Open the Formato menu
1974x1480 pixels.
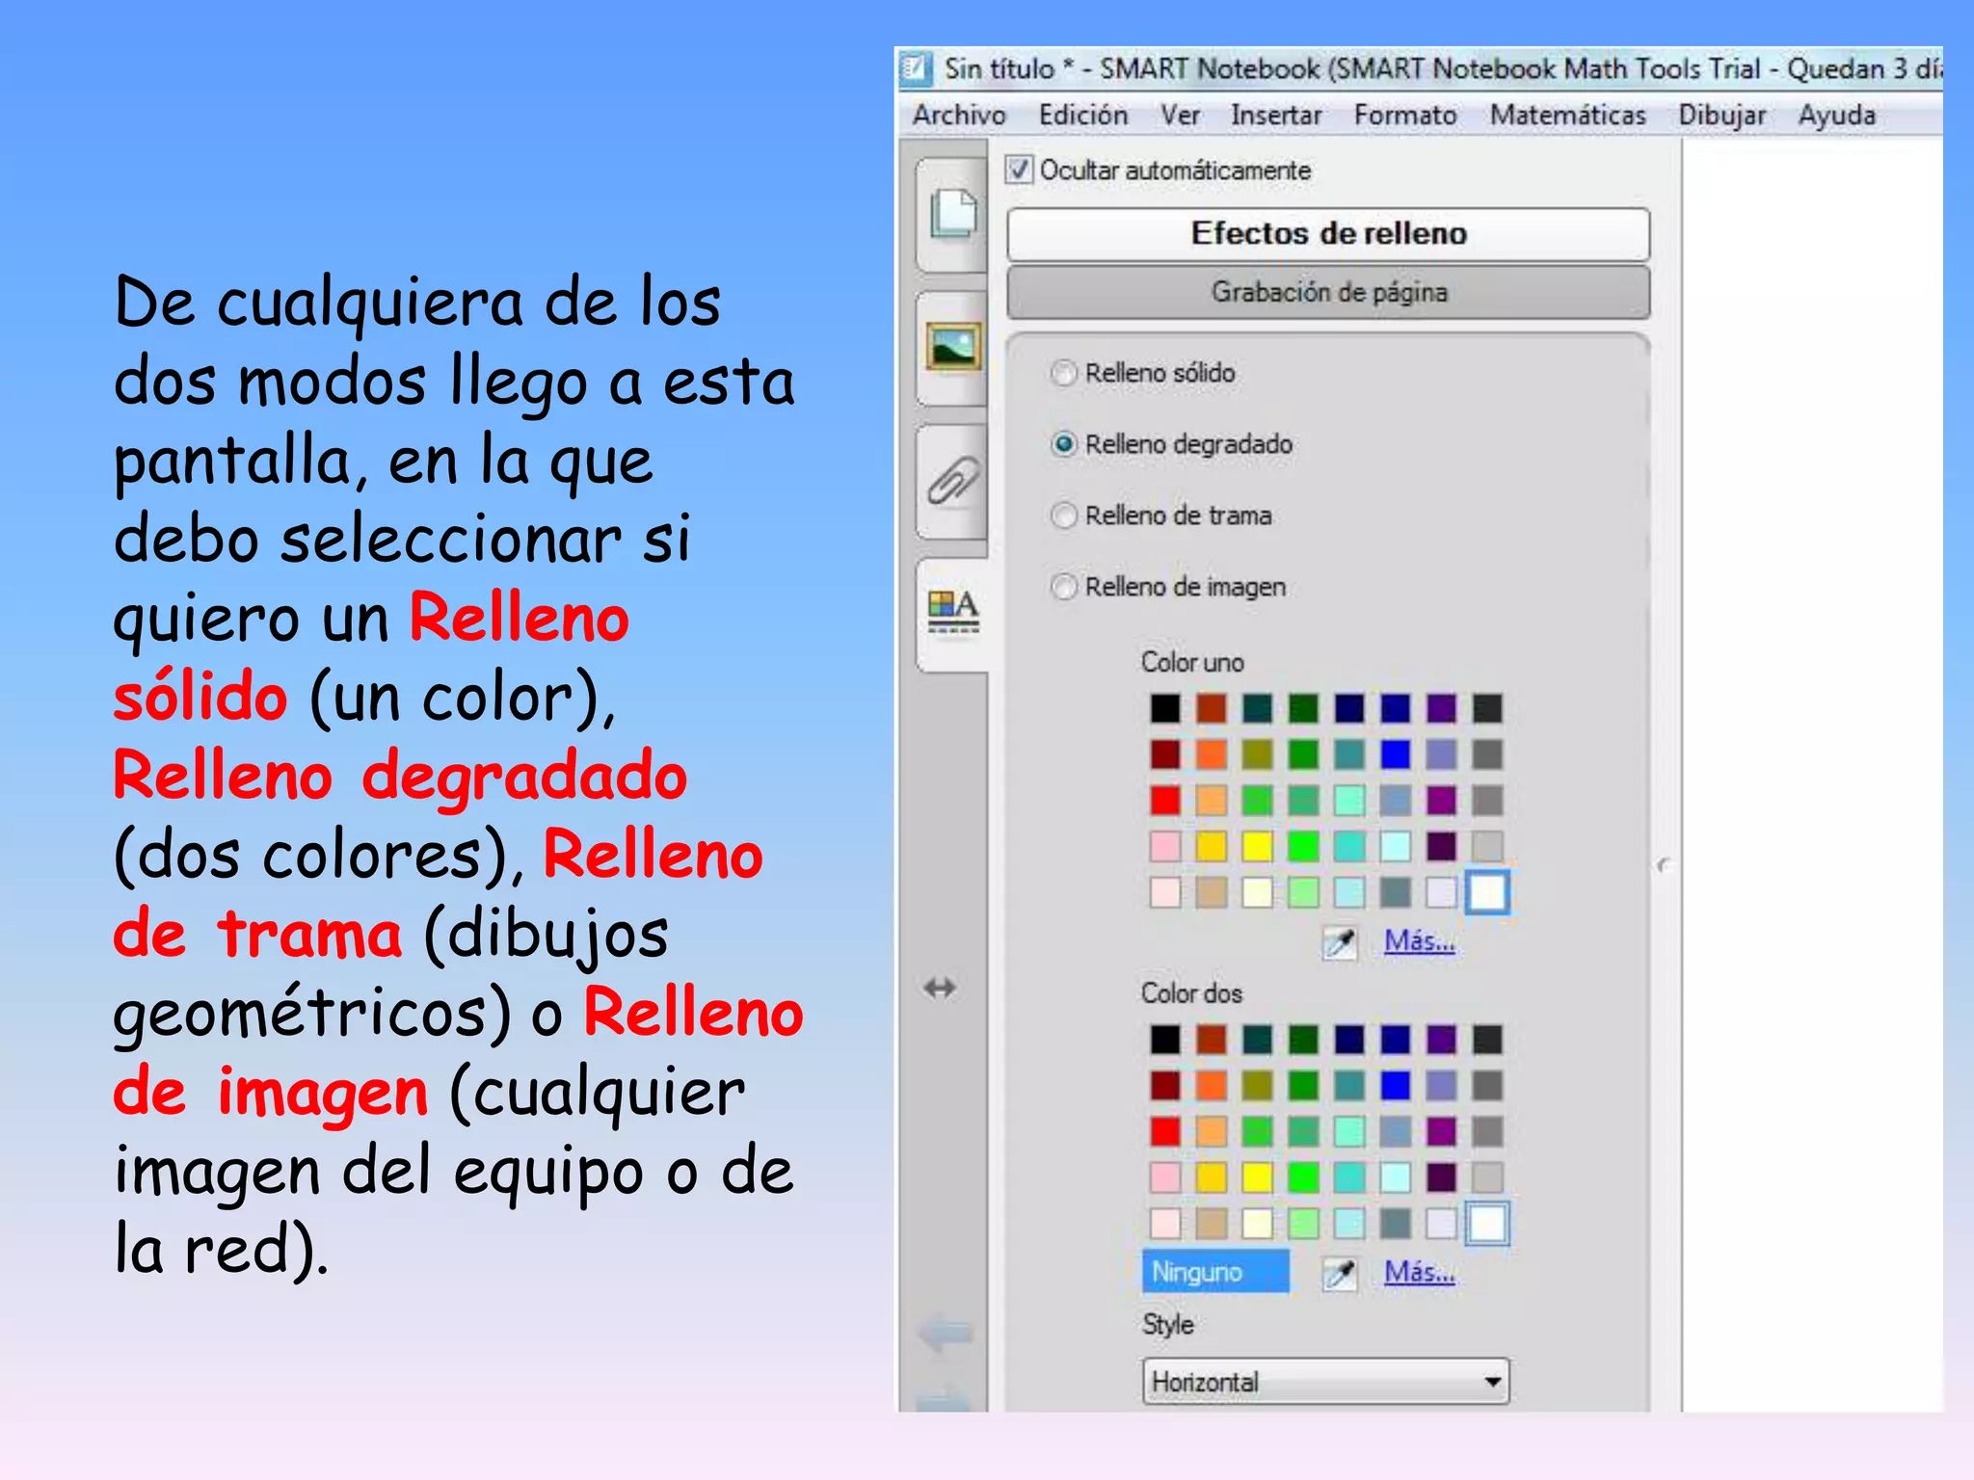point(1405,115)
